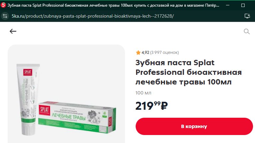Focus the 5ka.ru URL address field
Viewport: 255px width, 143px height.
(x=93, y=16)
